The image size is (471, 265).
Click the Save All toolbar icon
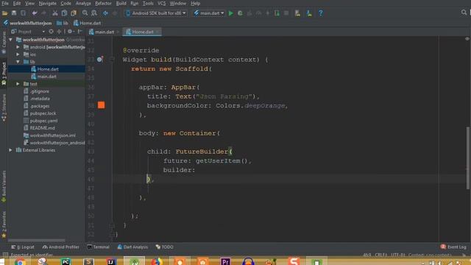(x=14, y=13)
